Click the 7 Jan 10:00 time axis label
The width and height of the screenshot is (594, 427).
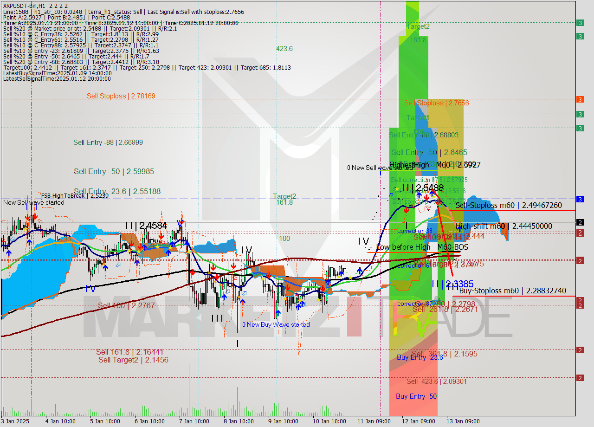pos(193,421)
